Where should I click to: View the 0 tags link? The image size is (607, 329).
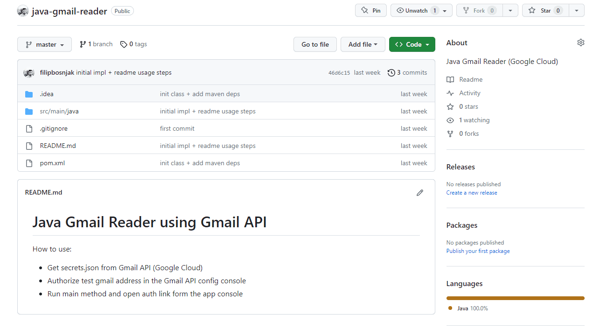point(133,44)
